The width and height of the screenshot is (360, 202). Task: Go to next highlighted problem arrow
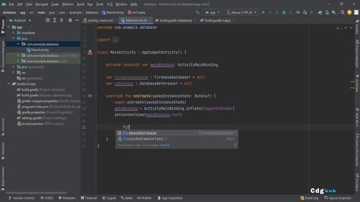(x=351, y=28)
